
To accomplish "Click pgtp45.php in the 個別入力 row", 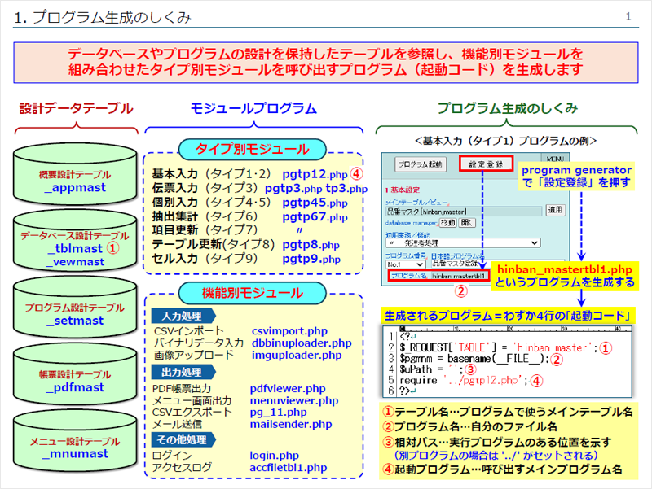I will (x=315, y=203).
